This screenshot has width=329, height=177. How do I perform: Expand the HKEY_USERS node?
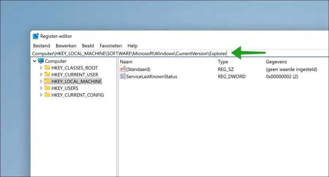click(41, 88)
